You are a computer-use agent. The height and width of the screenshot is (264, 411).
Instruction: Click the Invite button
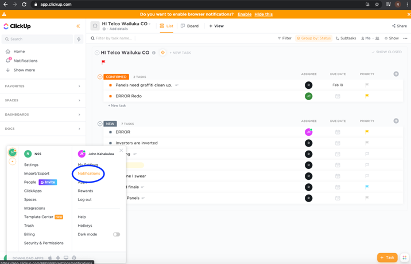pyautogui.click(x=48, y=182)
